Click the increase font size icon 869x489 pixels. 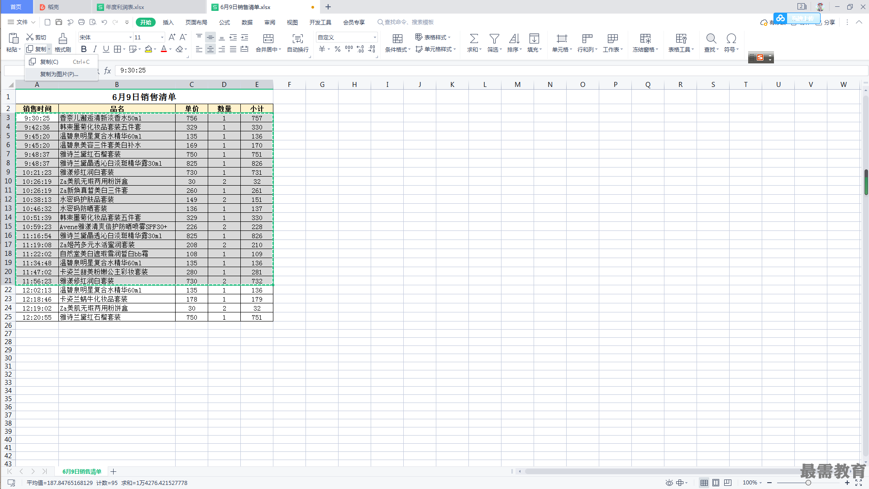click(x=172, y=37)
